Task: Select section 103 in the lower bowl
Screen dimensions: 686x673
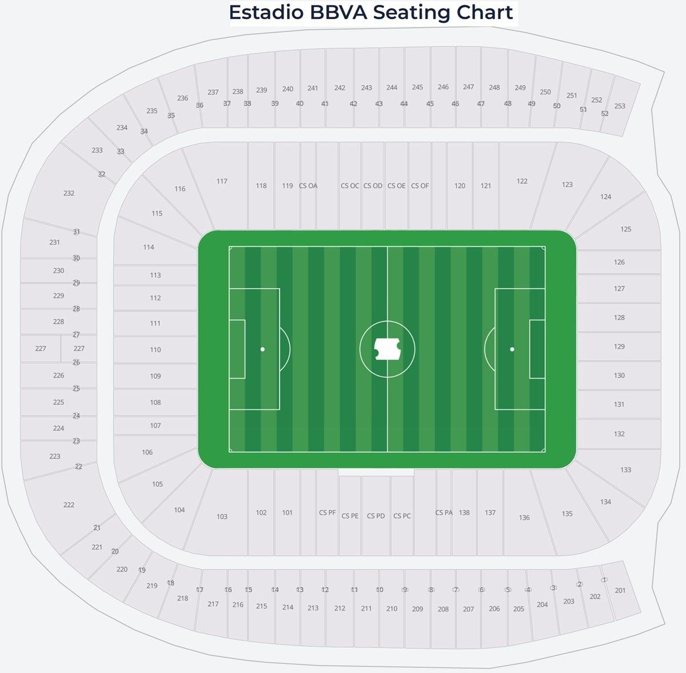Action: point(222,516)
